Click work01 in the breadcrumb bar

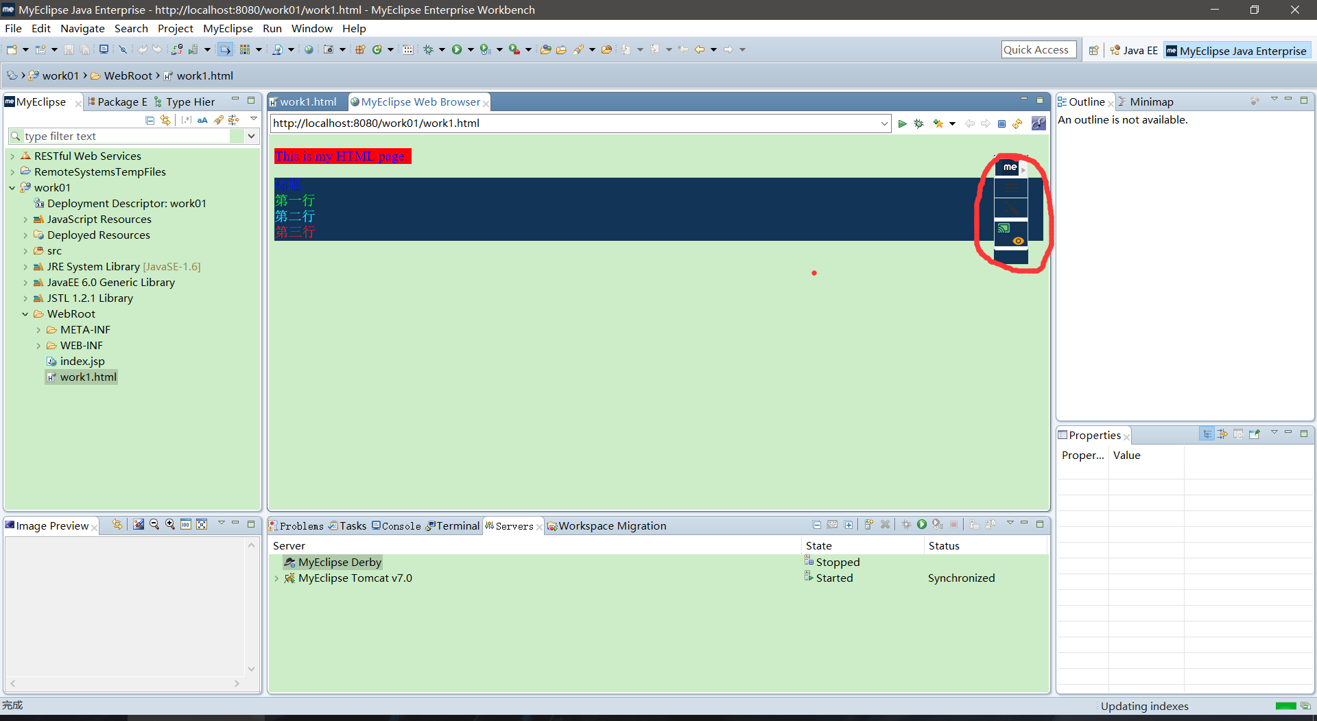coord(60,75)
